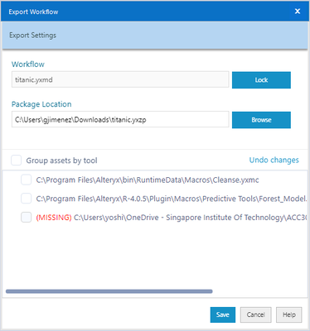
Task: Focus the Package Location path field
Action: 120,119
